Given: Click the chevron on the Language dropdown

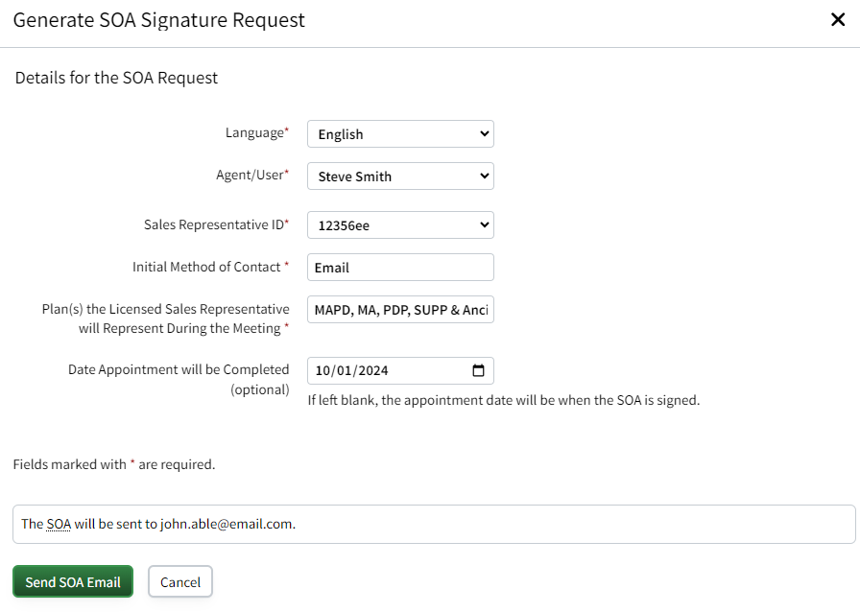Looking at the screenshot, I should (483, 133).
